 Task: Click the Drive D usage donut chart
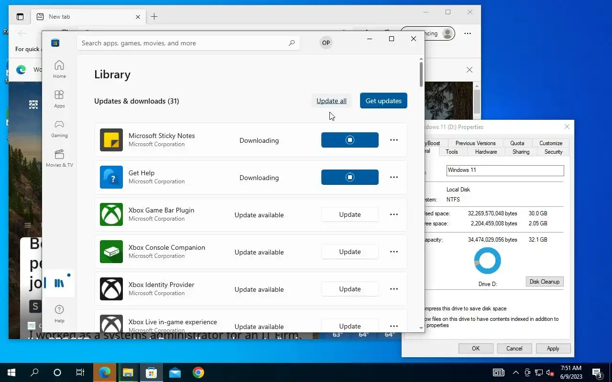pos(488,261)
